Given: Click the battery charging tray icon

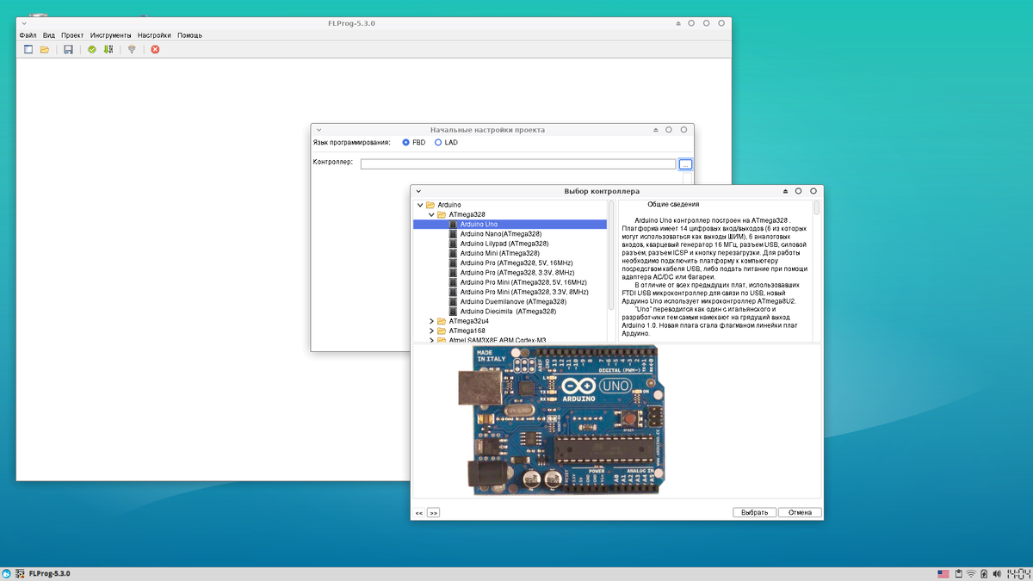Looking at the screenshot, I should click(x=984, y=574).
